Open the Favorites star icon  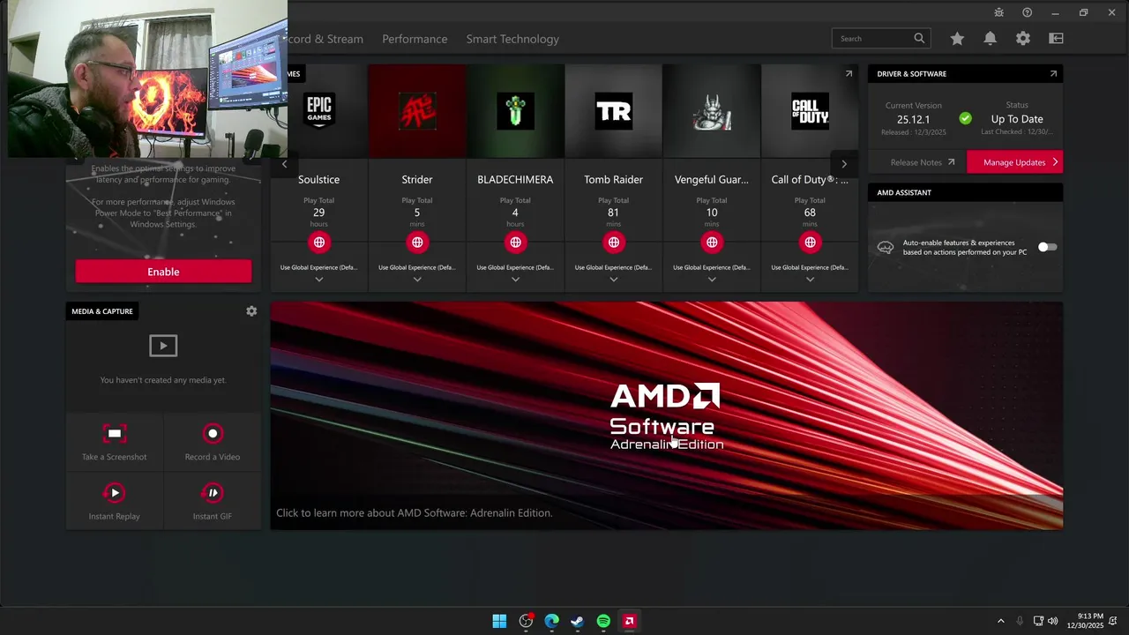(x=957, y=39)
